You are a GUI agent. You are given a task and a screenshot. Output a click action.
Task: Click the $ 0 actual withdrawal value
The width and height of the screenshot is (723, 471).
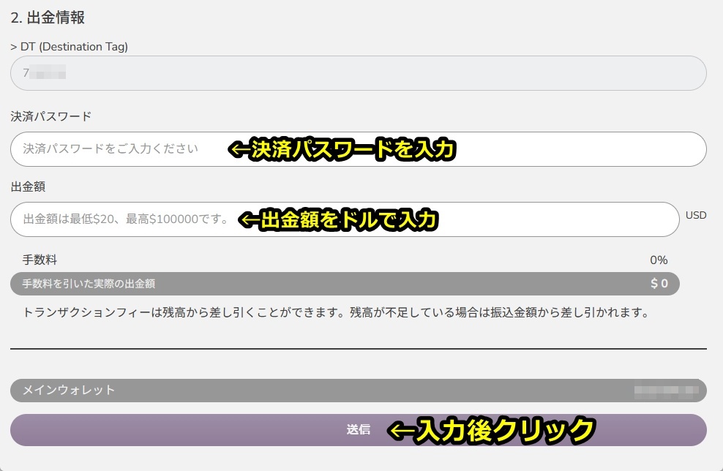point(659,284)
